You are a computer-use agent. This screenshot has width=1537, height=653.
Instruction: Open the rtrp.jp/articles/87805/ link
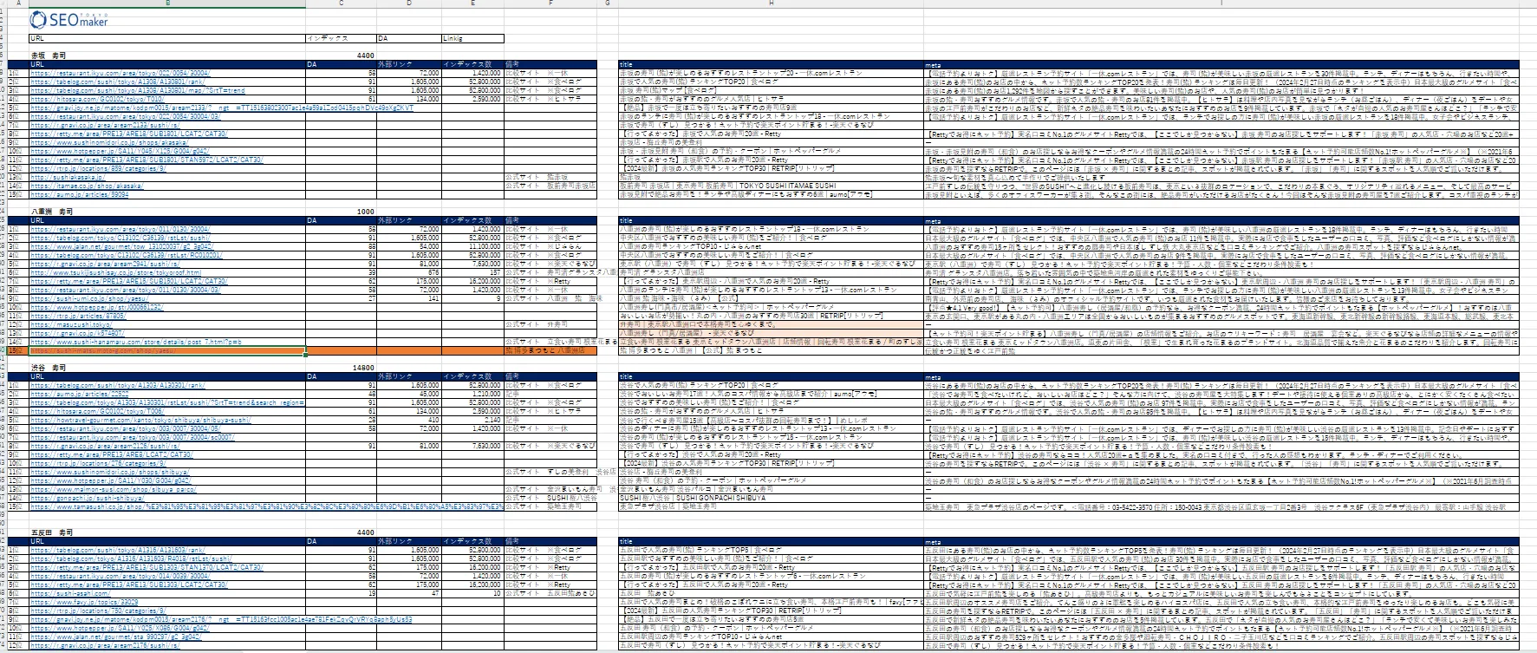coord(77,316)
